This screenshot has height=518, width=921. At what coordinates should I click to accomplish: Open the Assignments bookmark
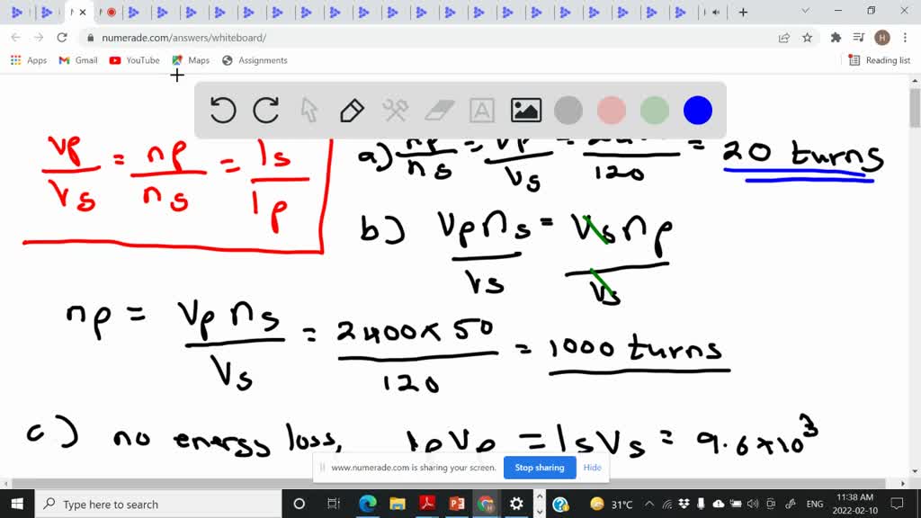coord(255,60)
